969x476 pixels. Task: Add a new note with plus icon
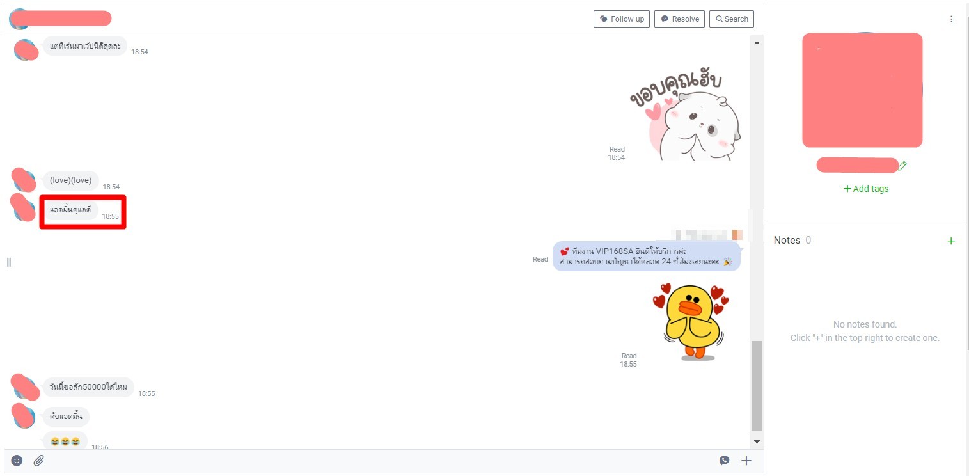(950, 241)
